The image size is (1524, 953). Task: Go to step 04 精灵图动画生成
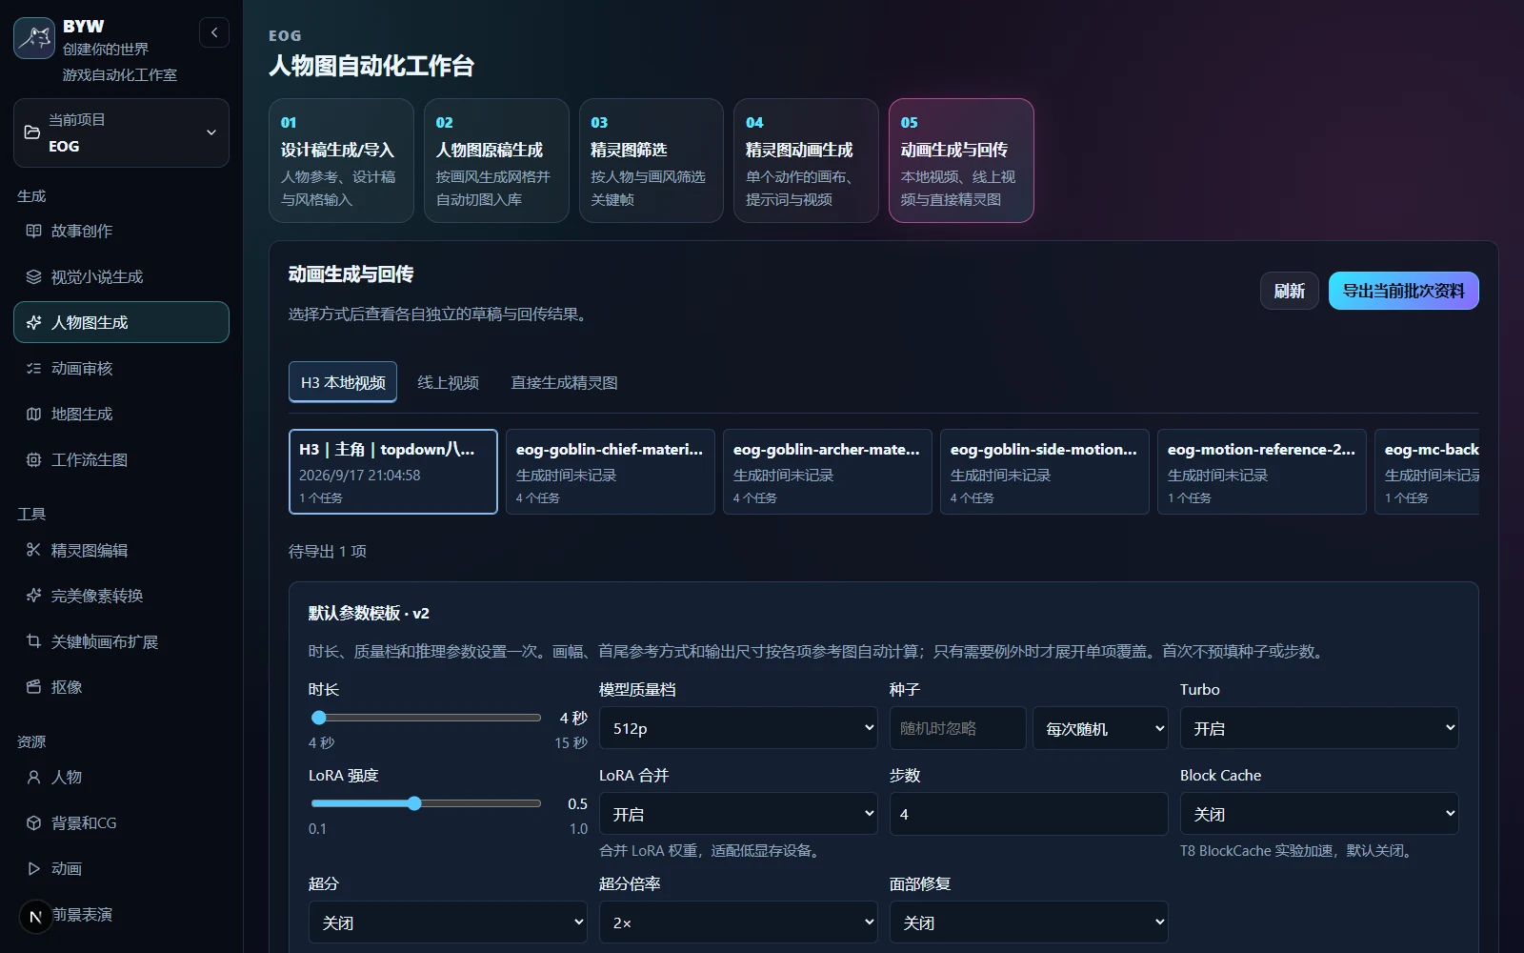806,160
